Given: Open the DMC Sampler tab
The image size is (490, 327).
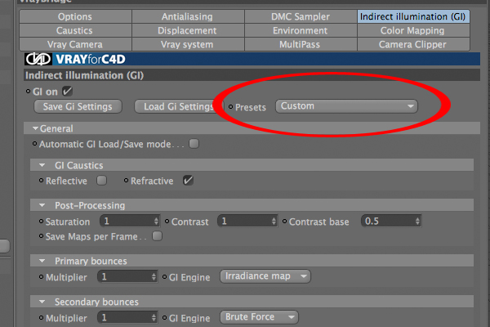Looking at the screenshot, I should (x=301, y=16).
